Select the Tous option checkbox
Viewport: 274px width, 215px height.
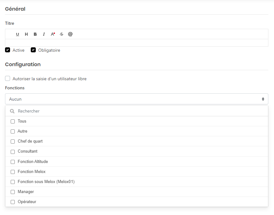(13, 121)
